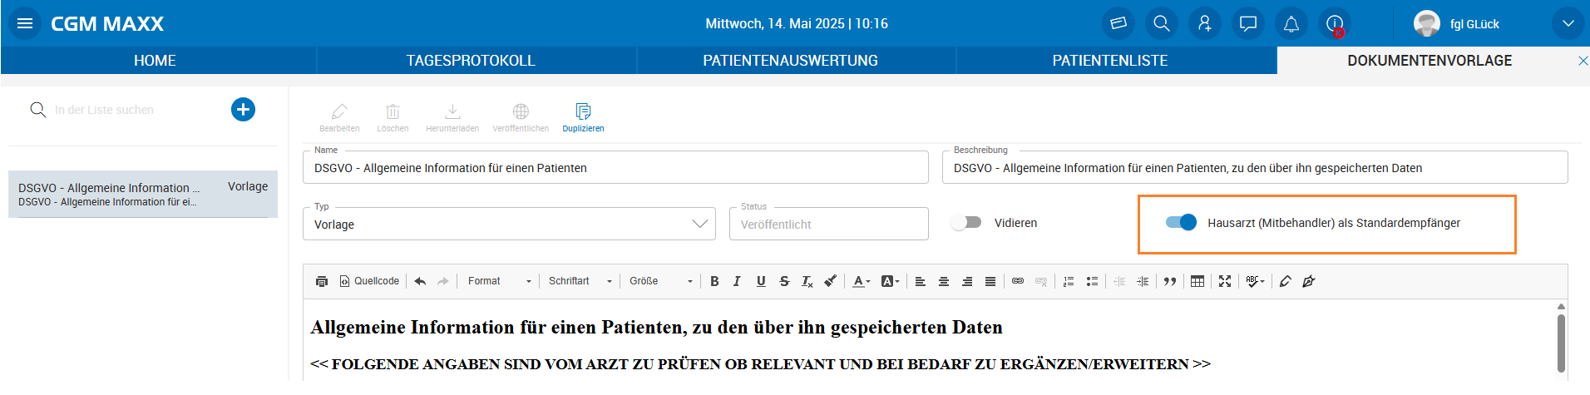Screen dimensions: 1590x395
Task: Toggle bold formatting in the editor
Action: (714, 281)
